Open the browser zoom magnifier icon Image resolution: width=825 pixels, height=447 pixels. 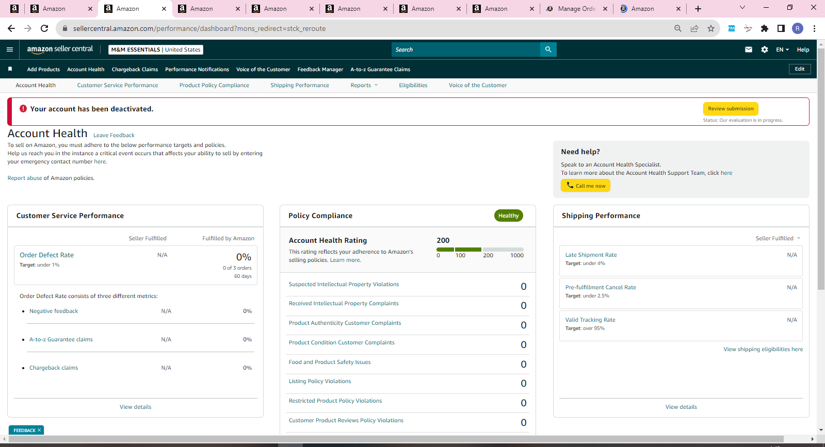pyautogui.click(x=678, y=28)
